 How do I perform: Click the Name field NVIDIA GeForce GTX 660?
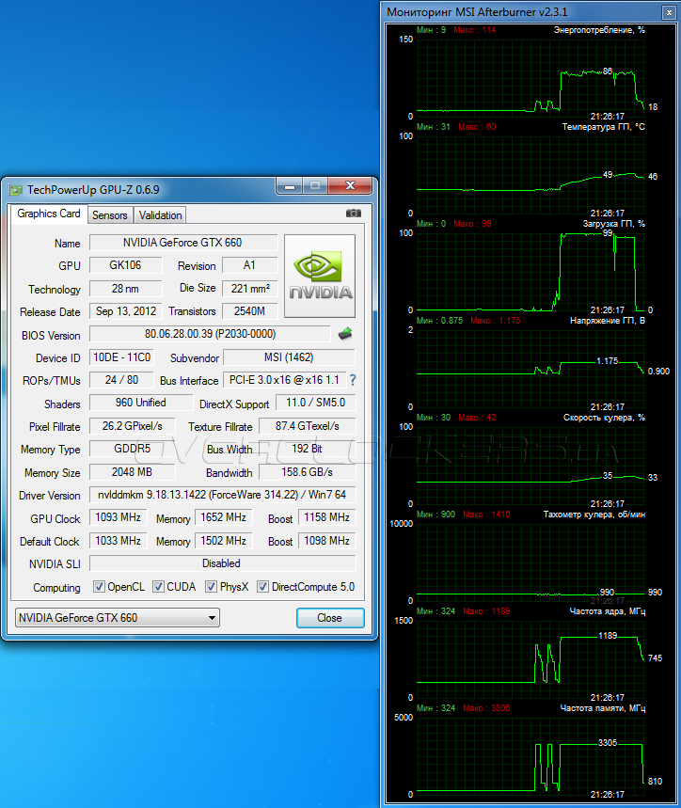pos(182,243)
